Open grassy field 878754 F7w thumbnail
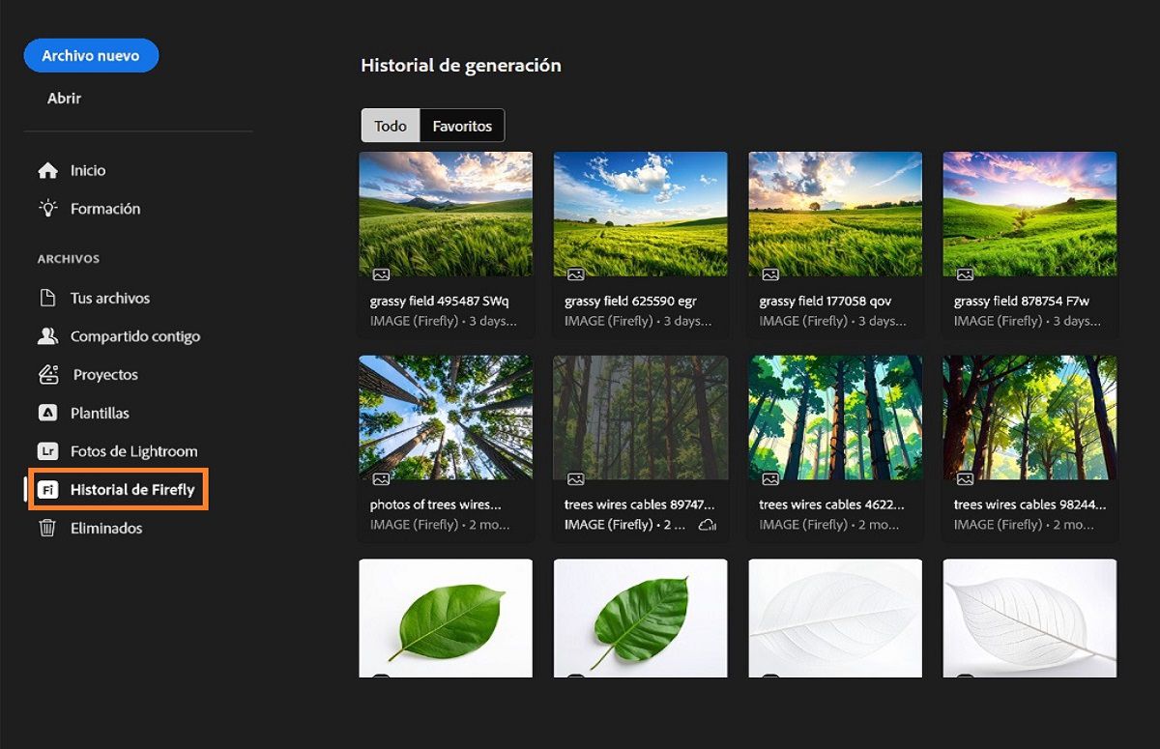This screenshot has width=1160, height=749. (1029, 215)
